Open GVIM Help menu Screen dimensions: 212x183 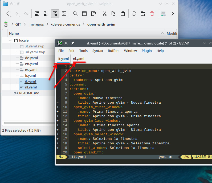[160, 51]
